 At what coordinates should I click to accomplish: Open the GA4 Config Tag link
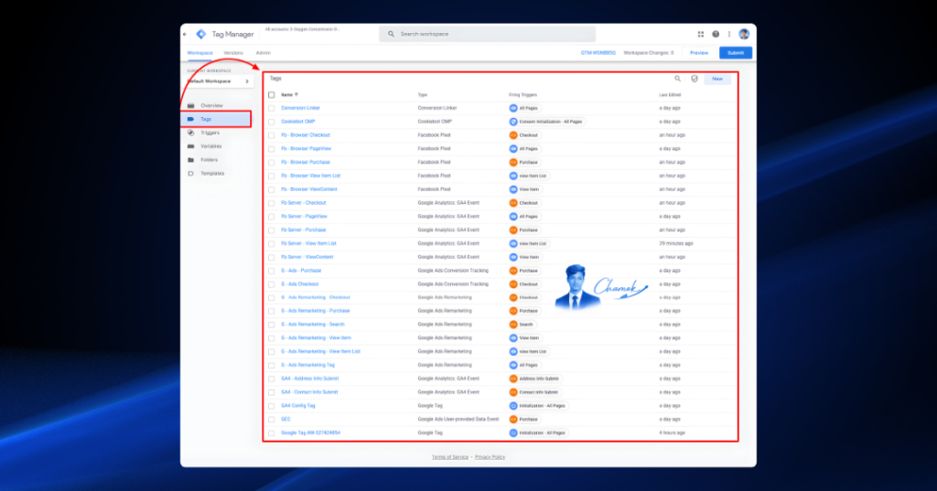[x=298, y=406]
